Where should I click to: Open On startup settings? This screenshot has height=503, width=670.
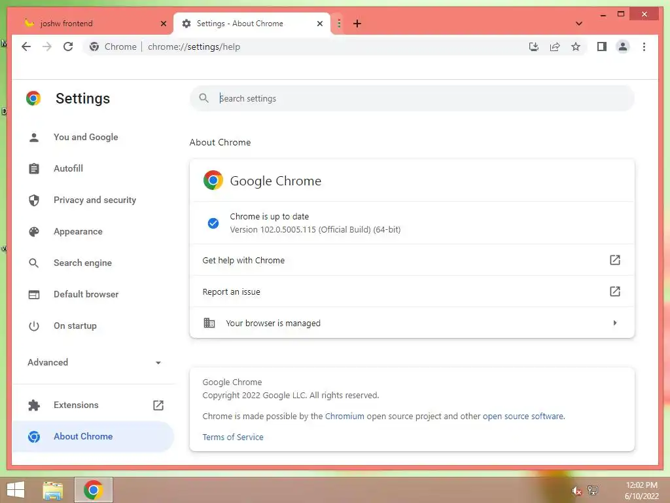[x=75, y=326]
